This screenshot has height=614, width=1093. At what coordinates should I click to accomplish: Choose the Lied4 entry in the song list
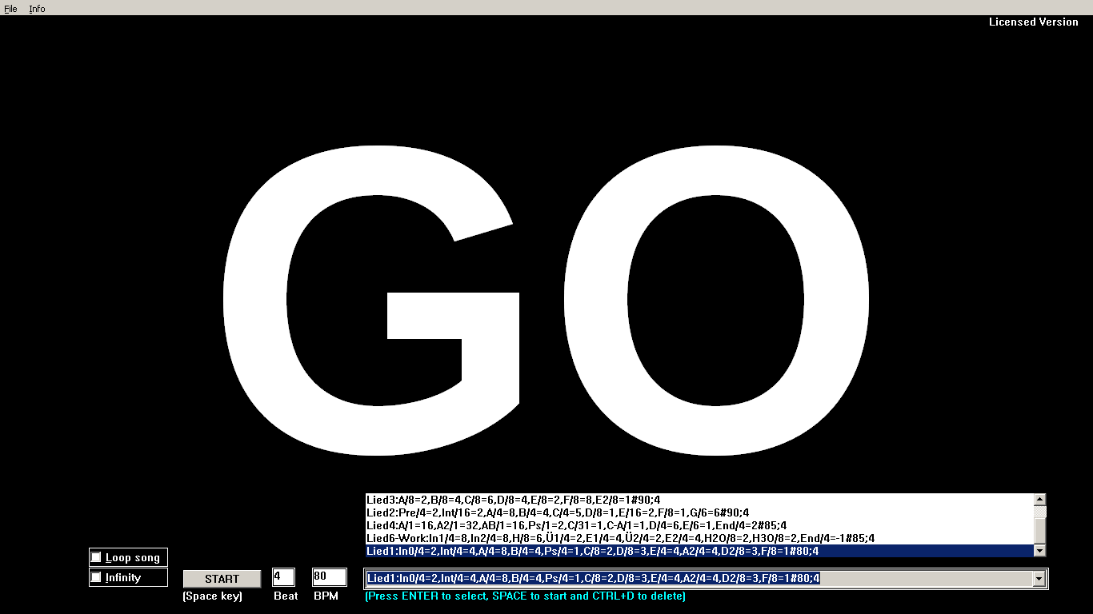pos(576,525)
